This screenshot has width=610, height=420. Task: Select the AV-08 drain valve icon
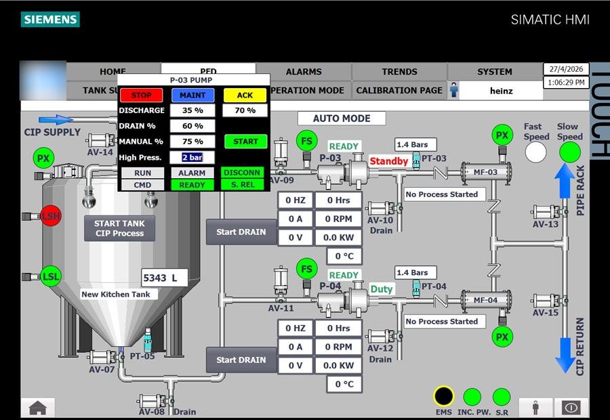[x=156, y=400]
